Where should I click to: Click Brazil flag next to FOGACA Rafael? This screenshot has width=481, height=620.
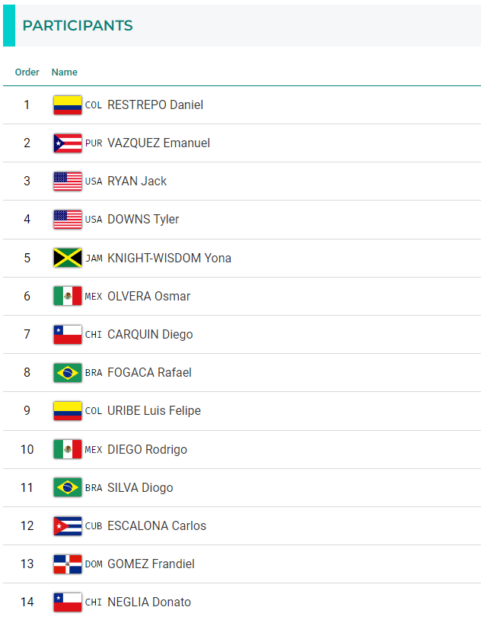68,373
